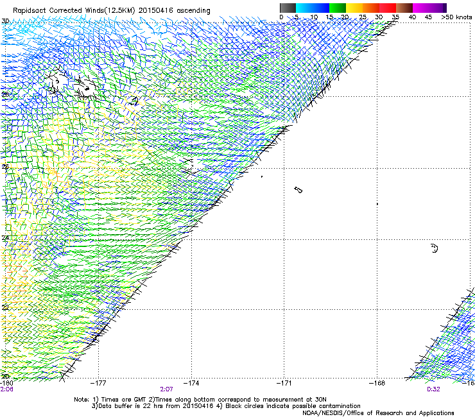
Task: Click the latitude label "30" at top left
Action: point(5,21)
